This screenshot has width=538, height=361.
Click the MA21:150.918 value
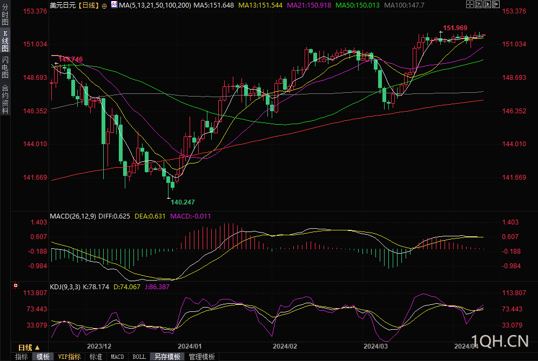309,5
